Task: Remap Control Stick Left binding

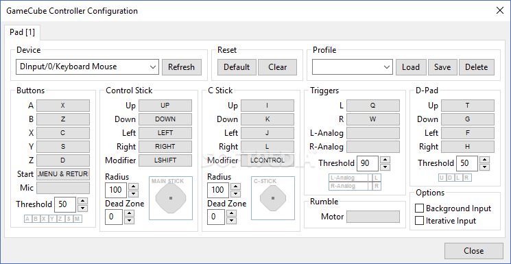Action: tap(165, 133)
